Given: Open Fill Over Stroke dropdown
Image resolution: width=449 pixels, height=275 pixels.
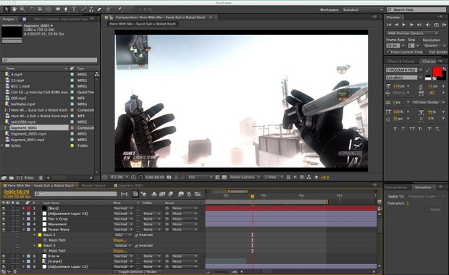Looking at the screenshot, I should pyautogui.click(x=429, y=102).
